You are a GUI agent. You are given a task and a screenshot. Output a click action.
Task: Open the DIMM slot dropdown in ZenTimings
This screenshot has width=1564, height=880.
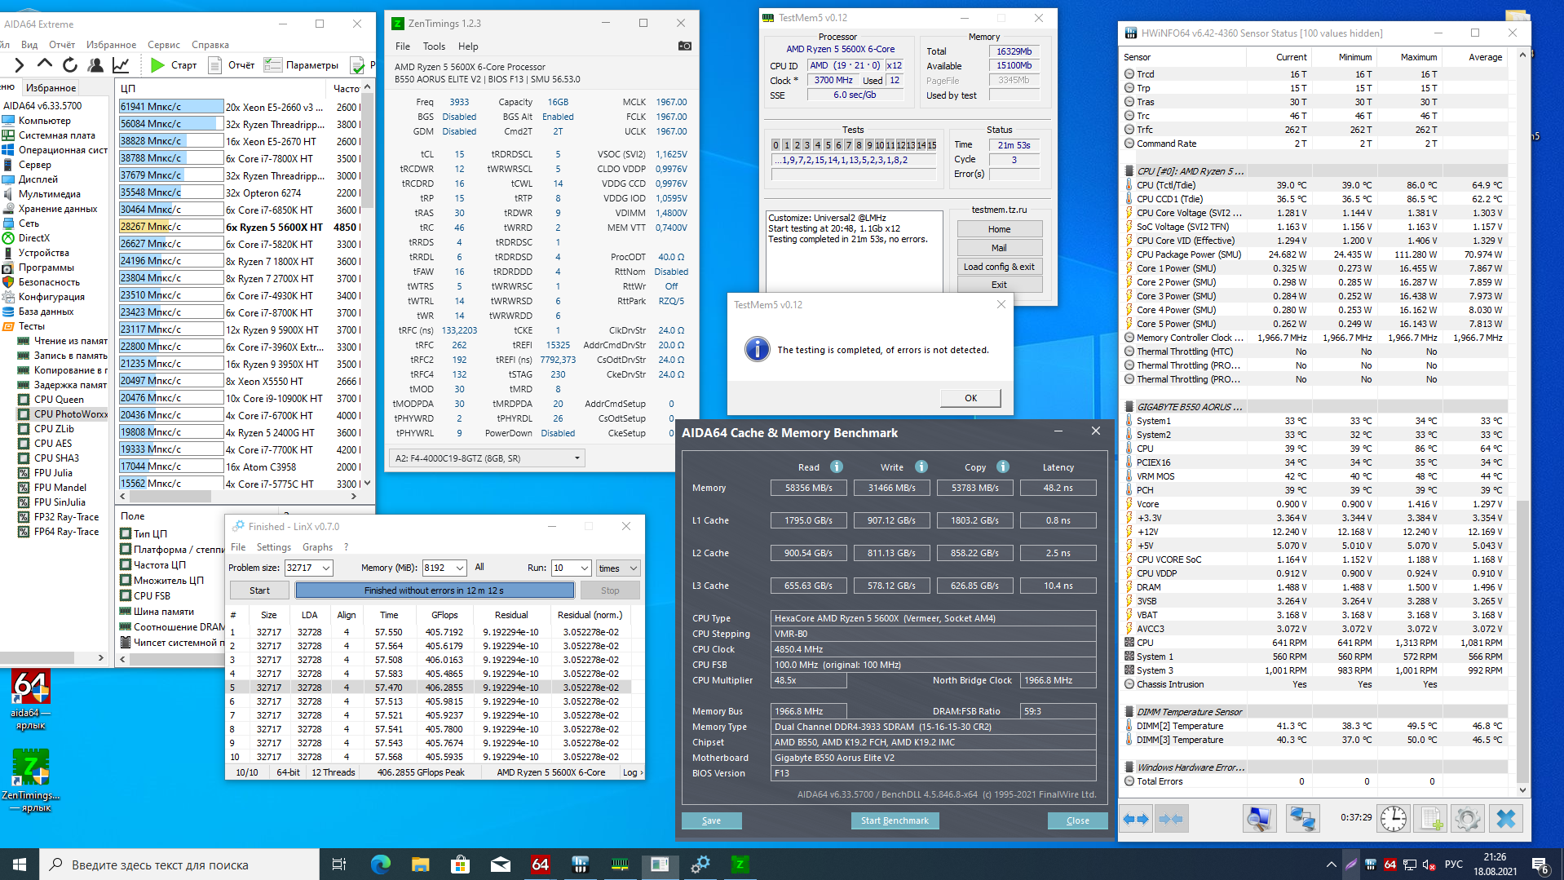[x=487, y=458]
